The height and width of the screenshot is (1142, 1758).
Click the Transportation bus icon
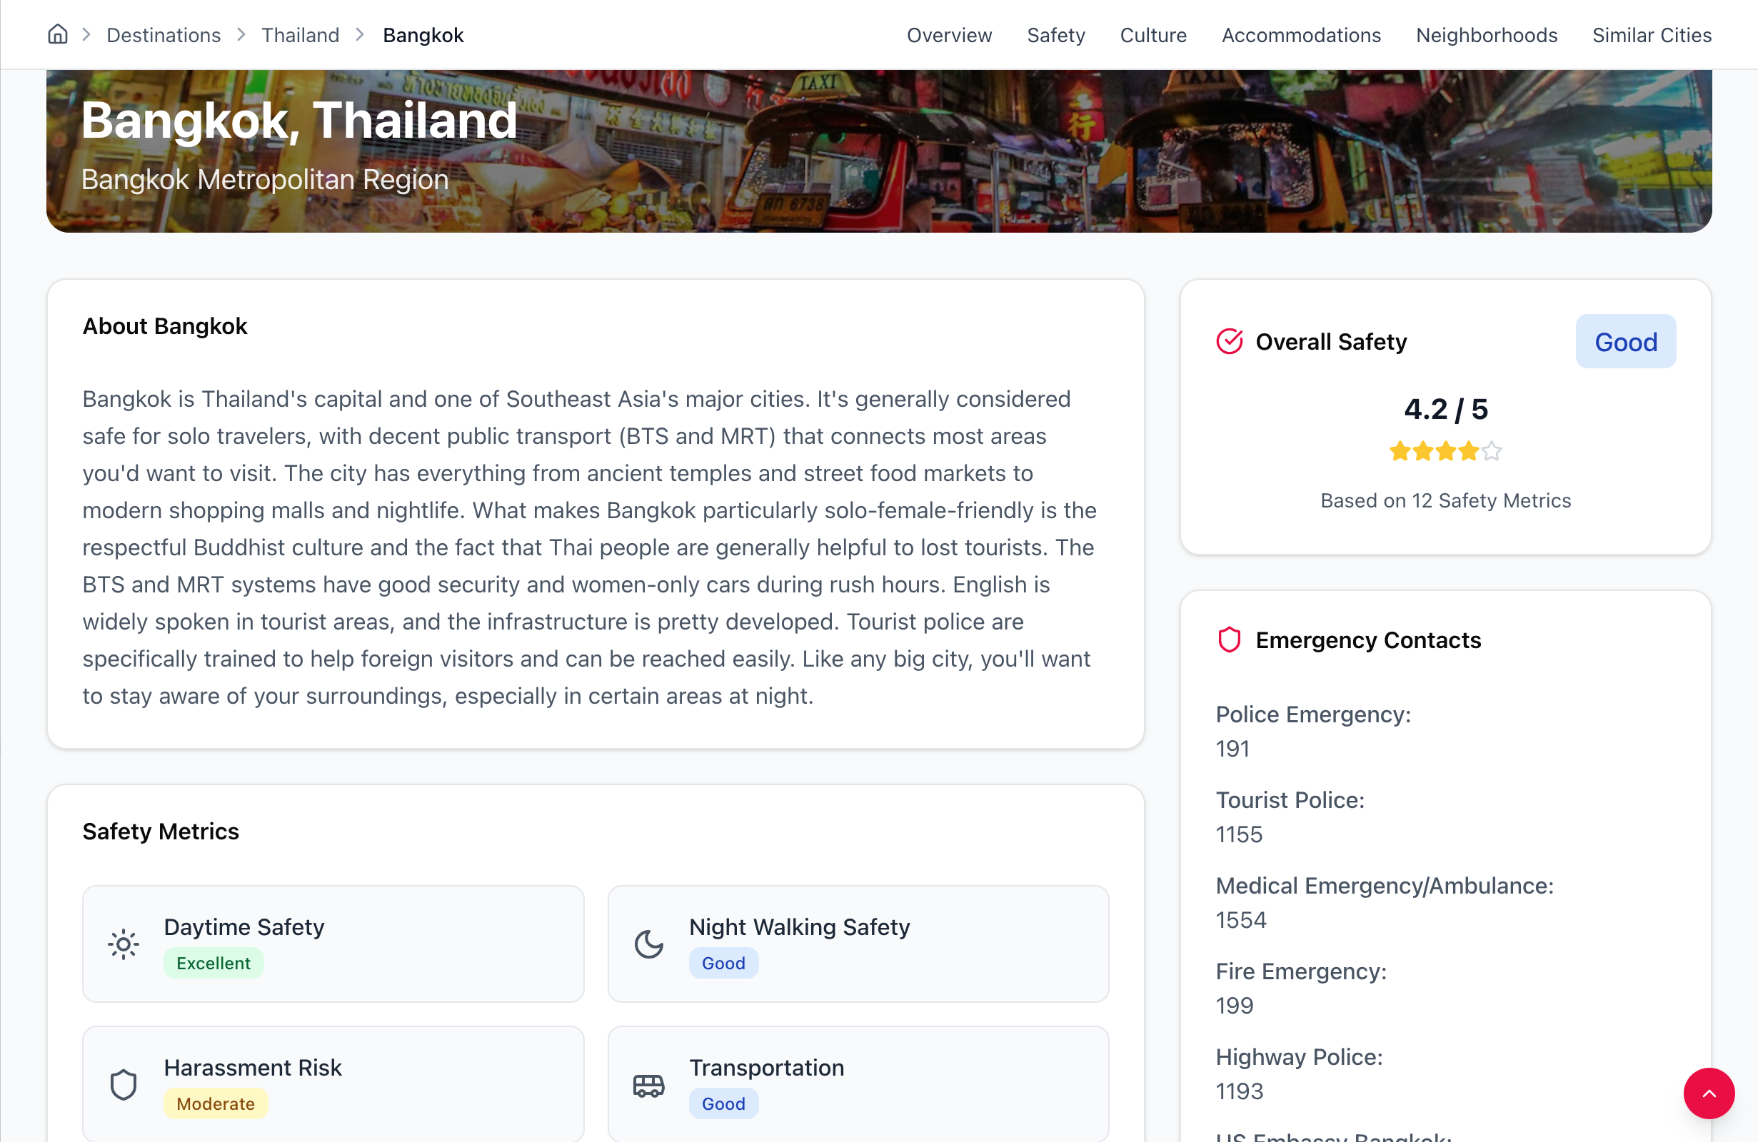point(648,1084)
